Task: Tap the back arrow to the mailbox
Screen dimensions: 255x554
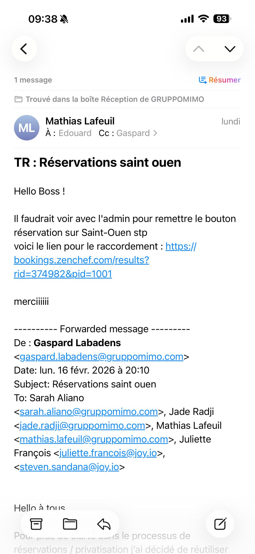Action: (24, 49)
